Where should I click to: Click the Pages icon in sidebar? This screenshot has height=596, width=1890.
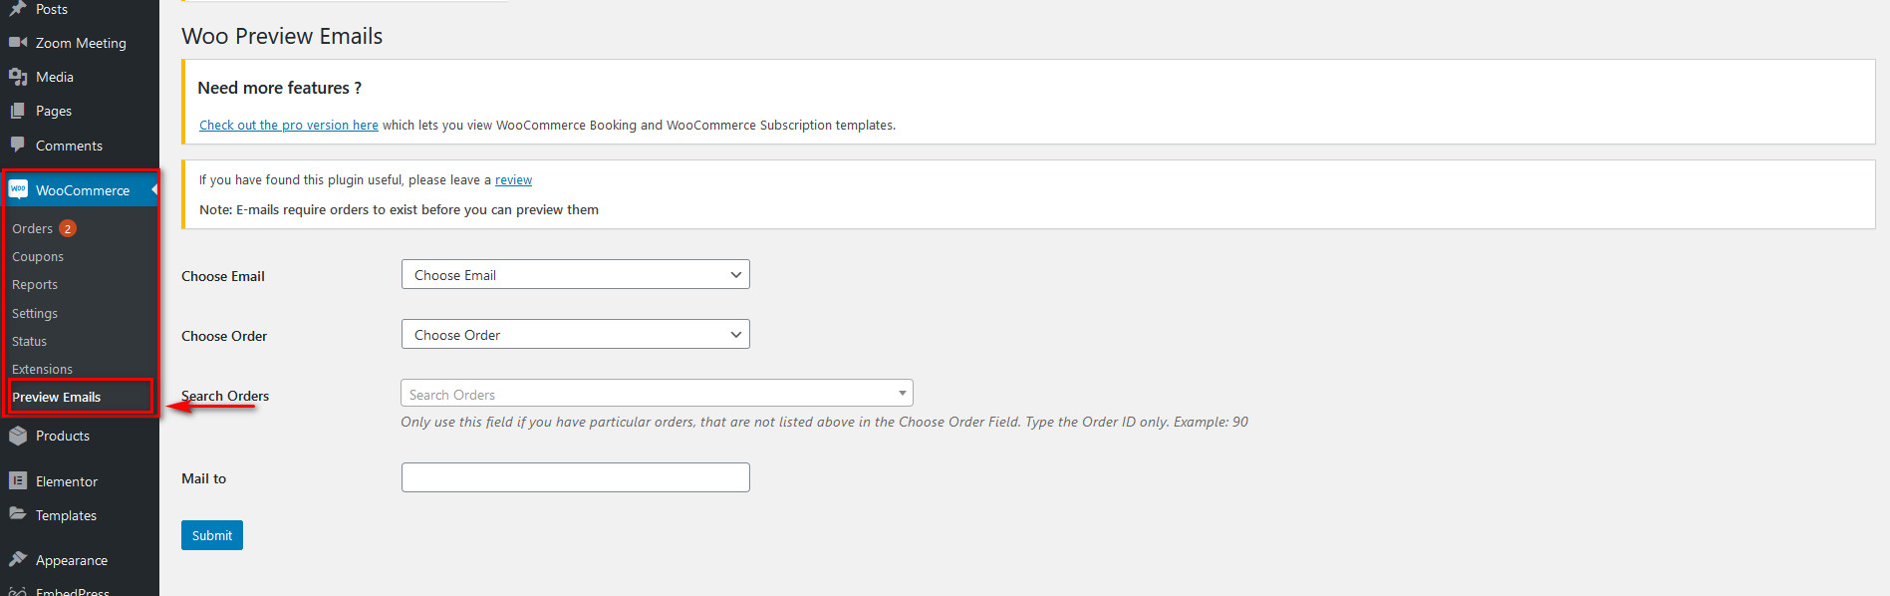pos(18,111)
